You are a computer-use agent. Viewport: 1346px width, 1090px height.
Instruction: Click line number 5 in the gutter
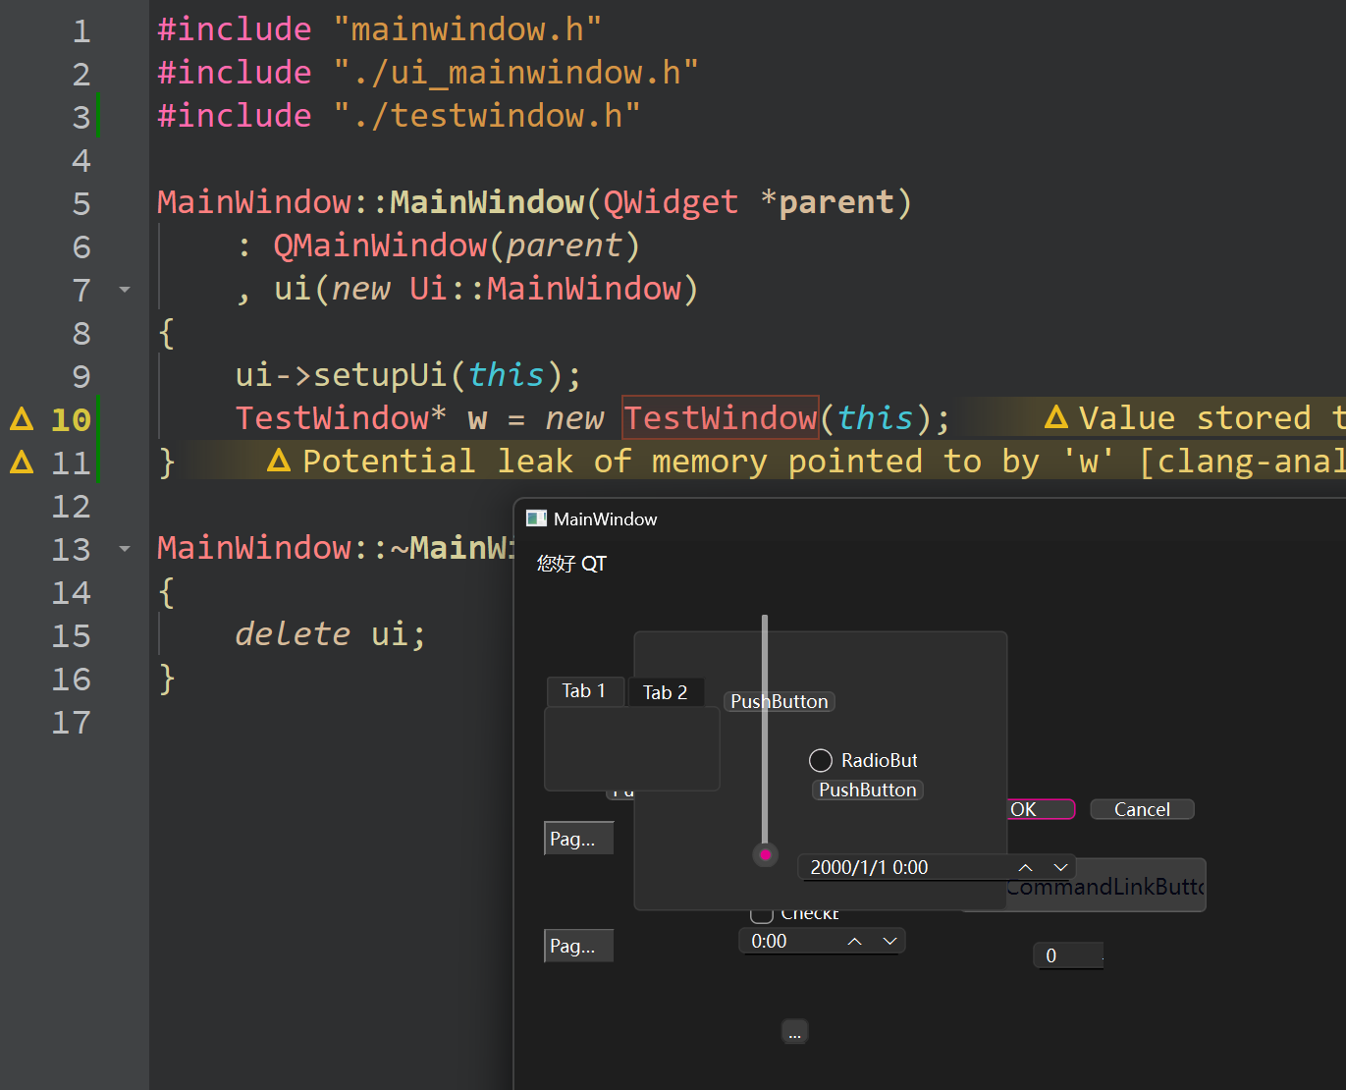pyautogui.click(x=81, y=203)
